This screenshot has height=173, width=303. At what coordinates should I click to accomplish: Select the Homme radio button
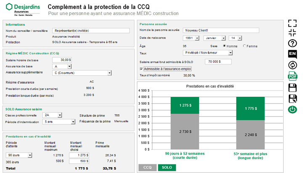pyautogui.click(x=224, y=46)
